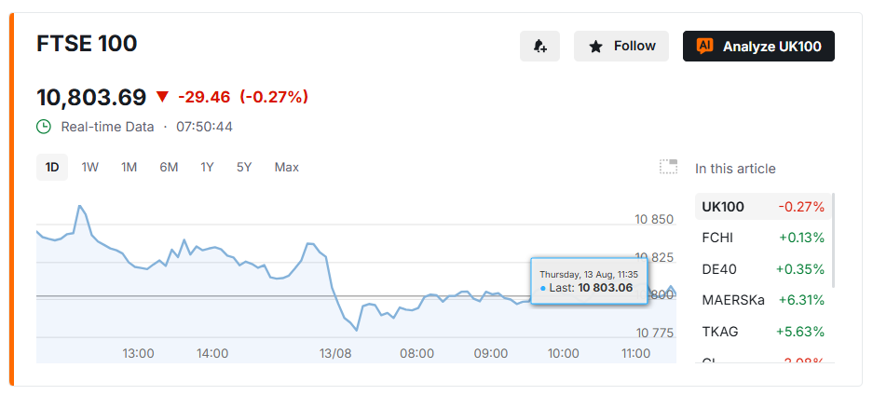873x395 pixels.
Task: Open the TKAG instrument row
Action: pyautogui.click(x=763, y=332)
